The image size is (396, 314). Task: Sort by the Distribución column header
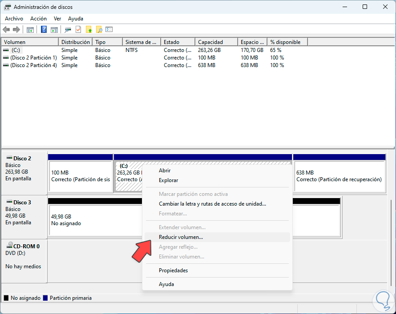tap(76, 42)
